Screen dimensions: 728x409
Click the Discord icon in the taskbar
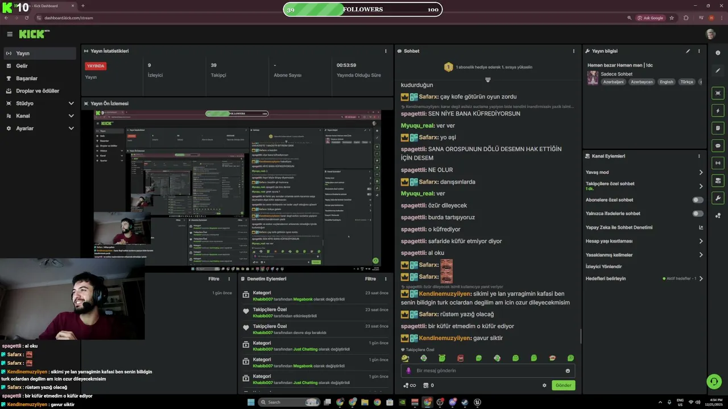tap(452, 402)
